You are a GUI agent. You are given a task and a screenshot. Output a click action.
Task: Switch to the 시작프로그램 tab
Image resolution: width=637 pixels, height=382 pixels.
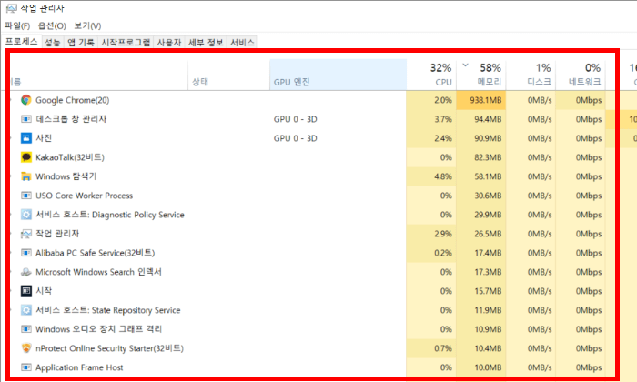[x=126, y=42]
